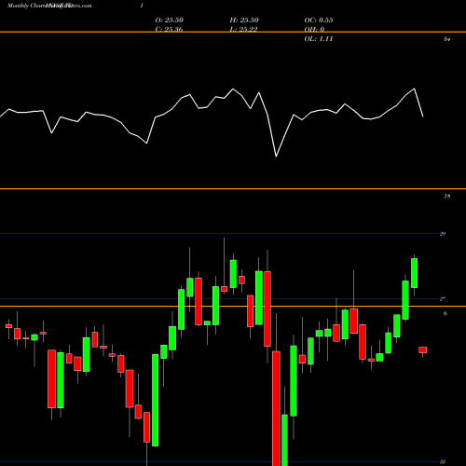Click the open price text "O: 25.50"
The height and width of the screenshot is (466, 466).
(170, 21)
